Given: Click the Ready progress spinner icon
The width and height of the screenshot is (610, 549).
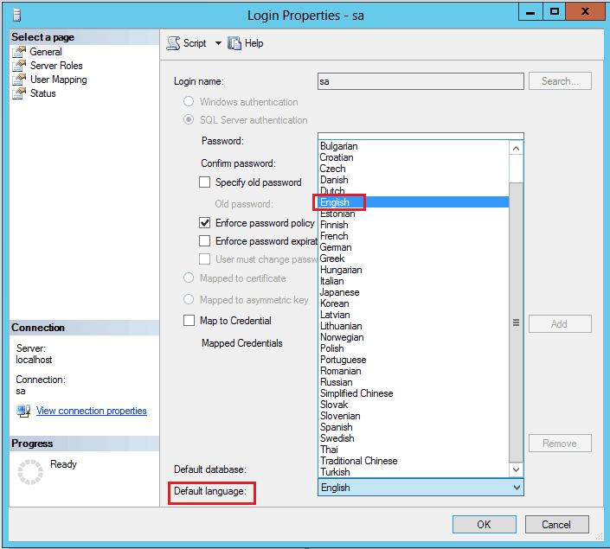Looking at the screenshot, I should coord(30,472).
